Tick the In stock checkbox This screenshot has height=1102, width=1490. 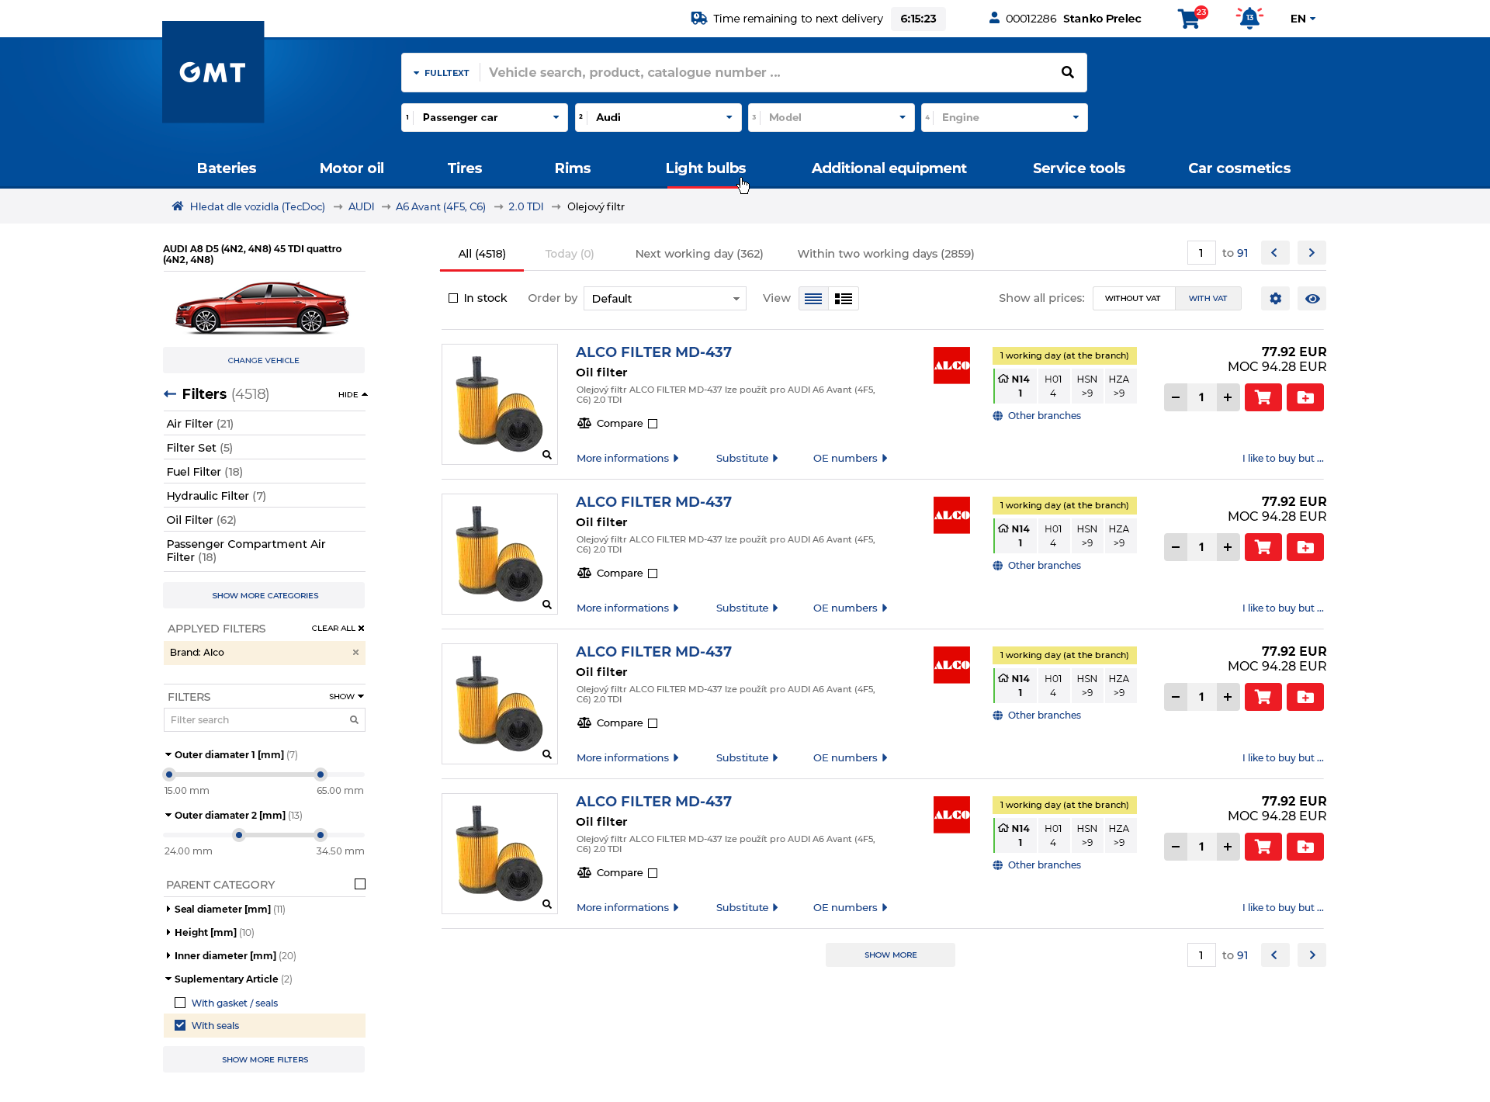(453, 298)
